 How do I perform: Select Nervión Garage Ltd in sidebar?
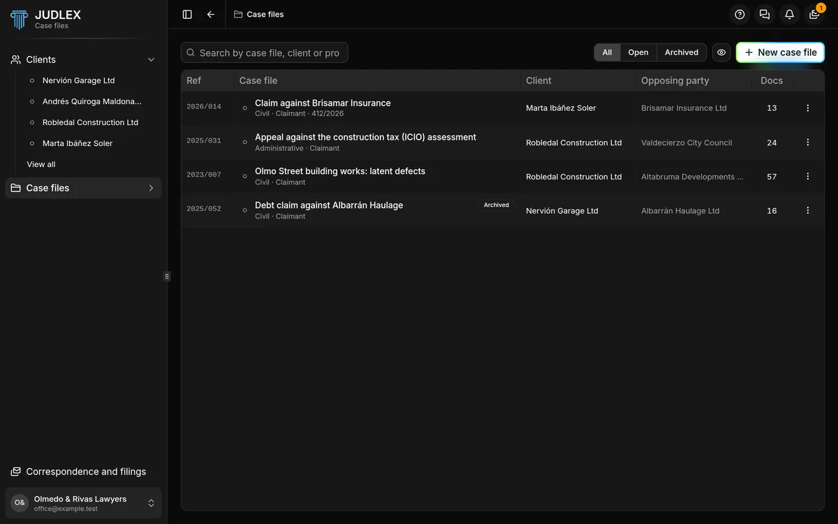(x=78, y=80)
